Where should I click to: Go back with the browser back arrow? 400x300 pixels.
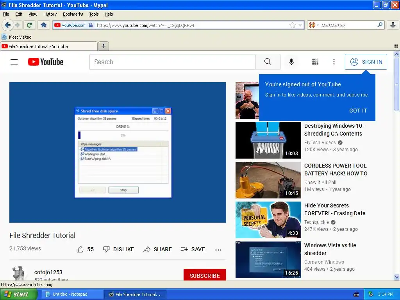pyautogui.click(x=7, y=25)
